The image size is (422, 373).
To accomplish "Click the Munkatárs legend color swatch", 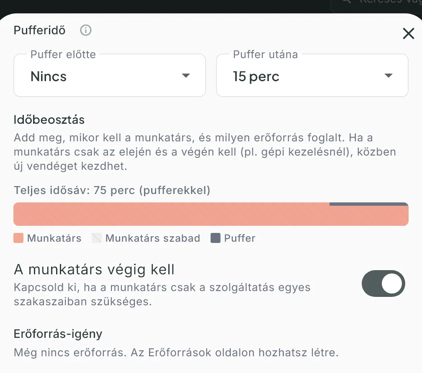I will tap(18, 238).
